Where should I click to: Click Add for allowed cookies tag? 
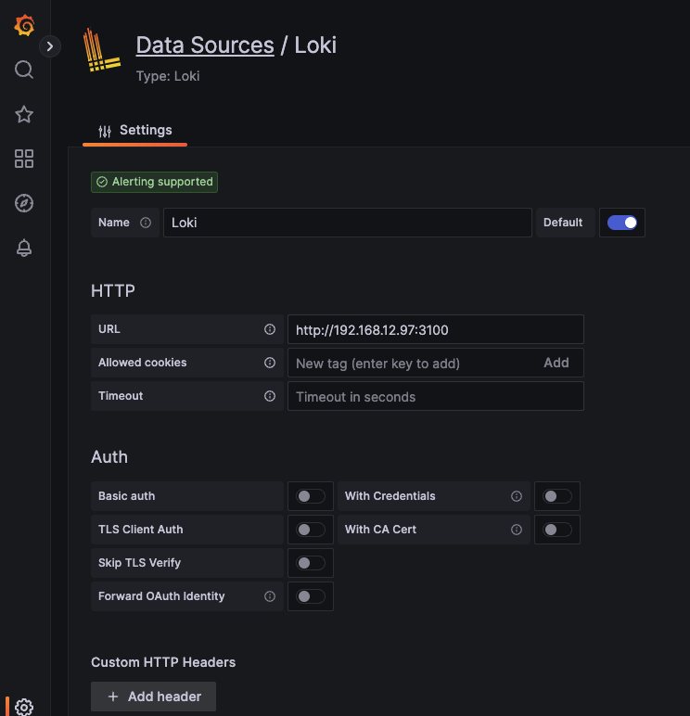[556, 363]
